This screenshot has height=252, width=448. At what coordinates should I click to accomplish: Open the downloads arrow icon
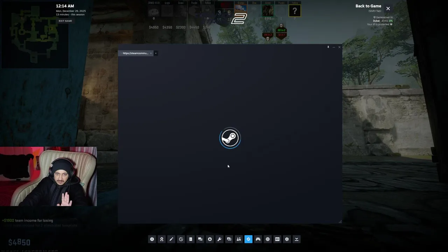click(210, 239)
